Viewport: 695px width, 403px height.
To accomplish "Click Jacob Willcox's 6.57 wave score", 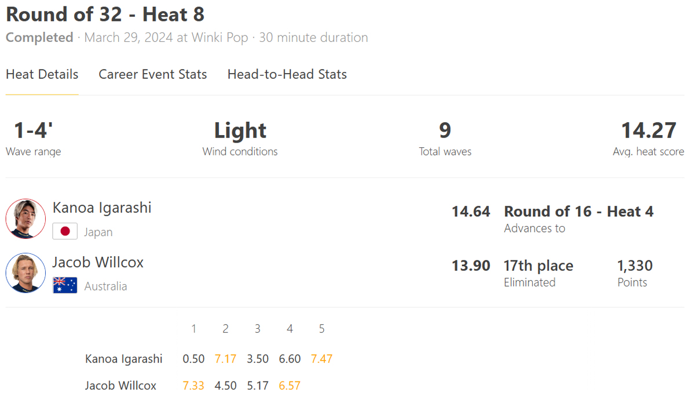I will tap(290, 386).
